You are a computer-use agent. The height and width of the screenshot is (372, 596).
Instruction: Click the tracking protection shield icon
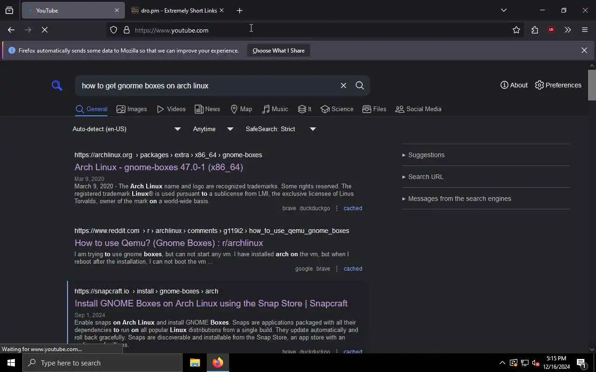point(114,30)
